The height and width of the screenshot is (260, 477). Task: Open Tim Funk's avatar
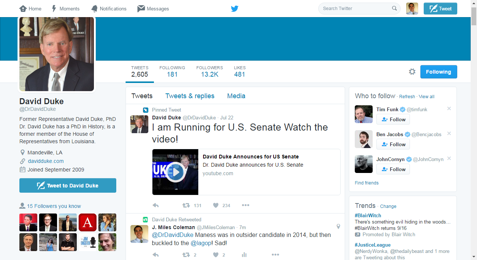[x=364, y=114]
